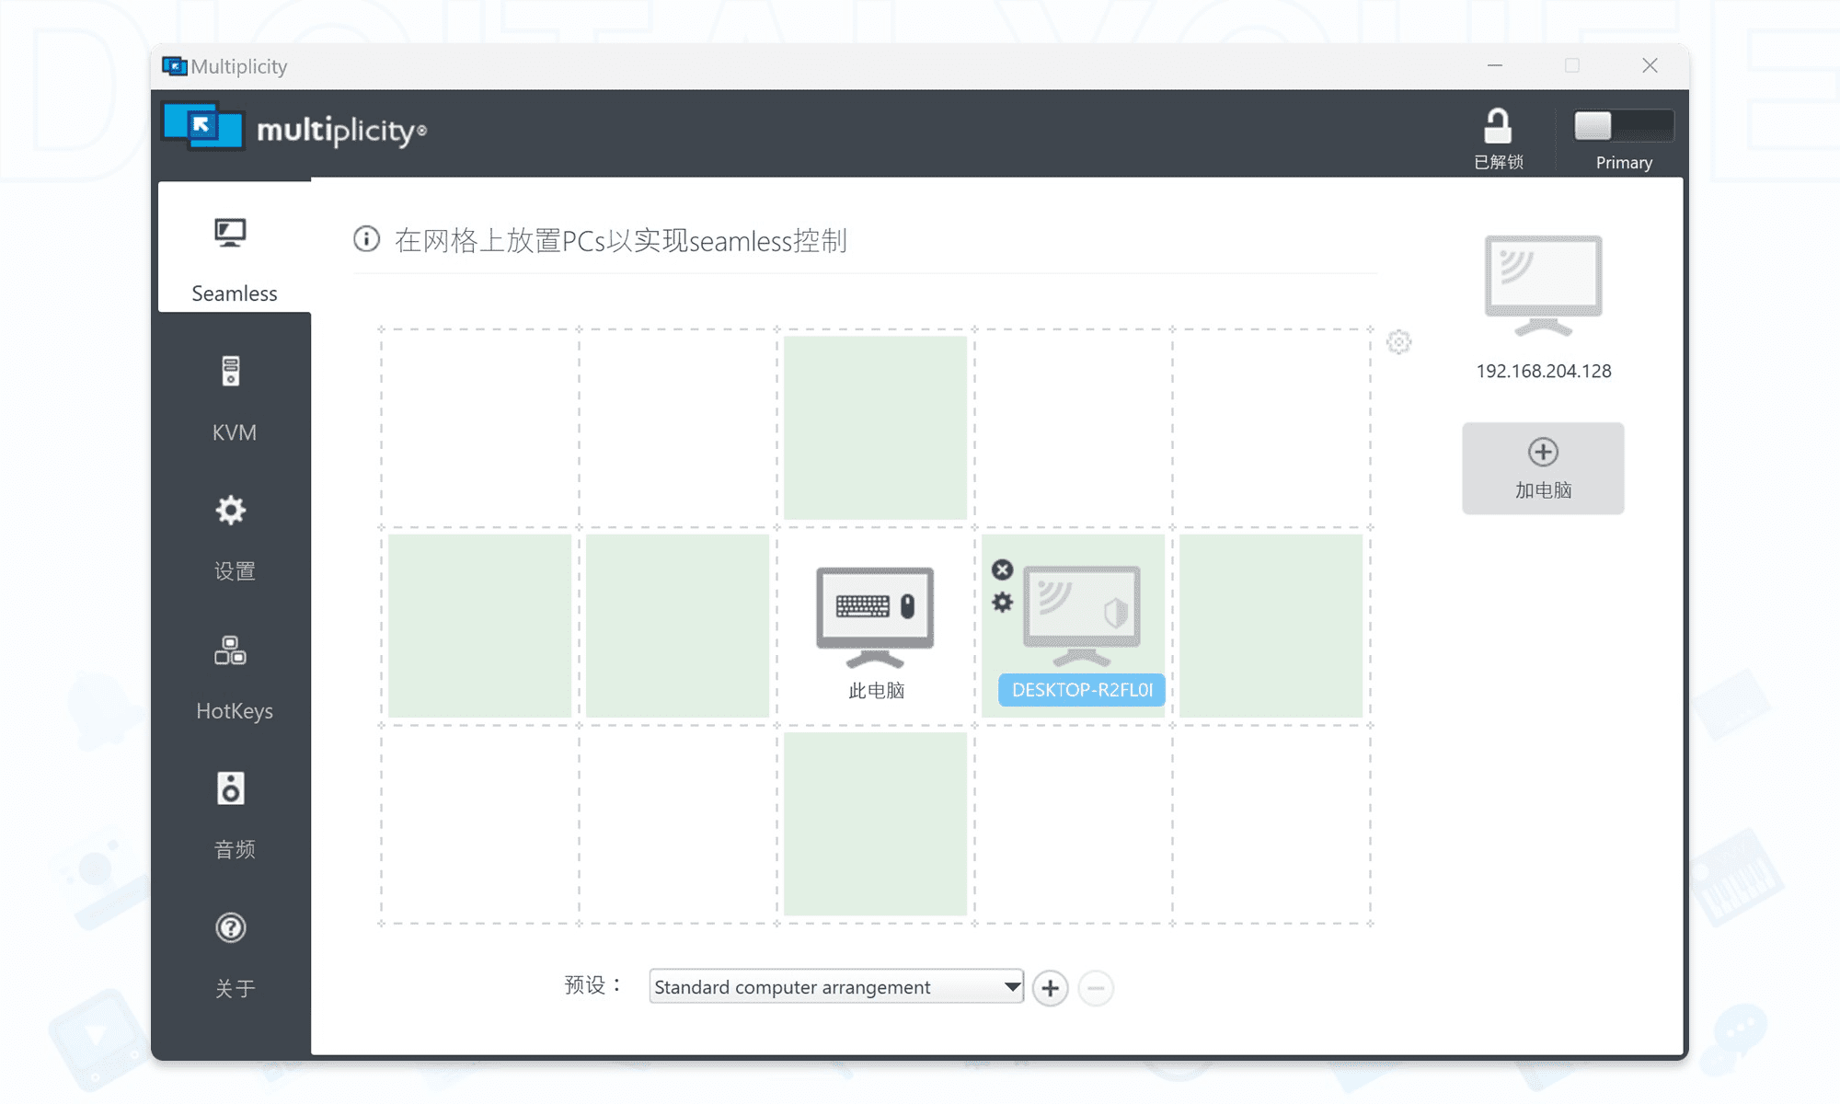Screen dimensions: 1840x1104
Task: Remove DESKTOP-R2FL0I using its X icon
Action: pos(1002,569)
